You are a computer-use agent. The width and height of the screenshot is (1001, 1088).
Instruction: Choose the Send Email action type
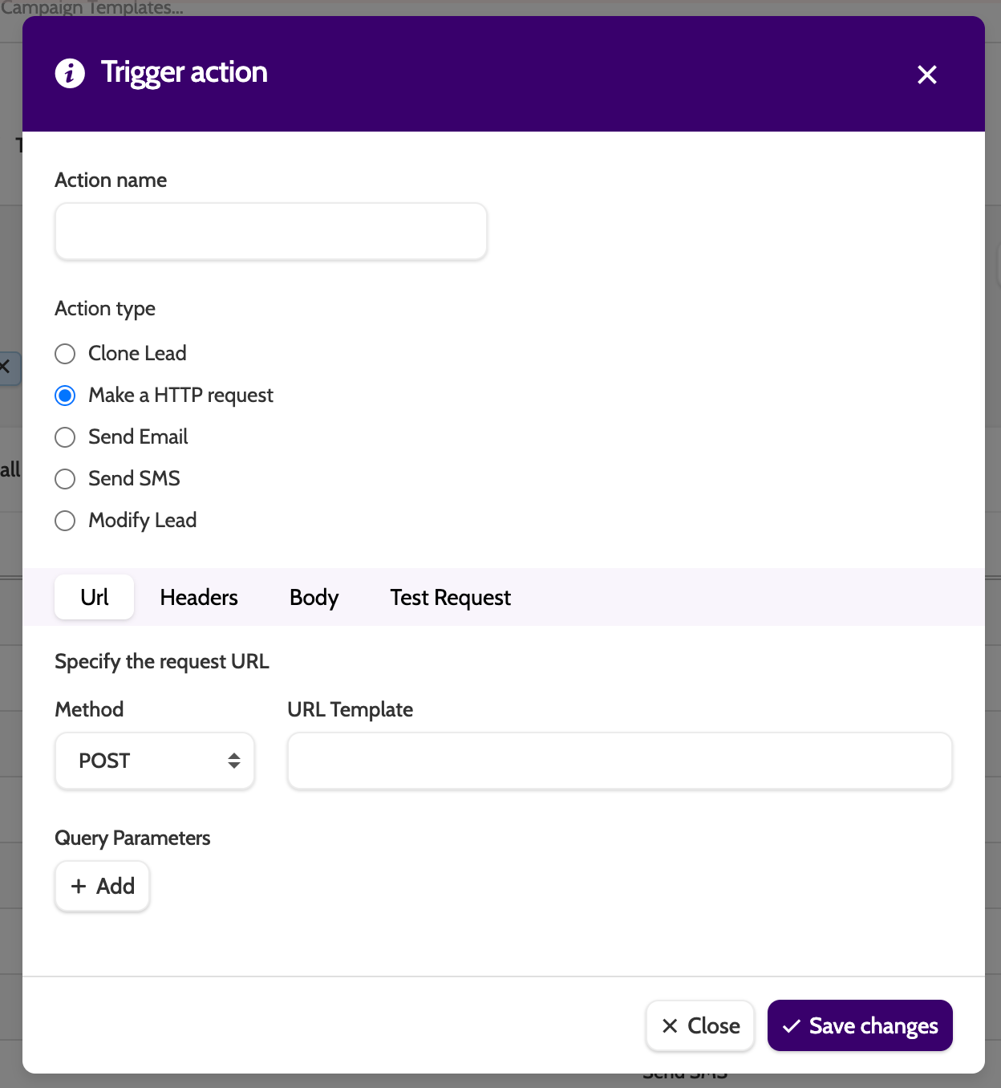pyautogui.click(x=65, y=437)
